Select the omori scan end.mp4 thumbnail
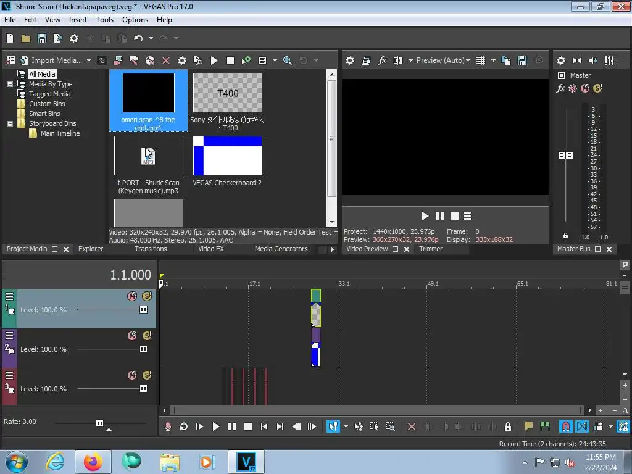 (x=148, y=101)
